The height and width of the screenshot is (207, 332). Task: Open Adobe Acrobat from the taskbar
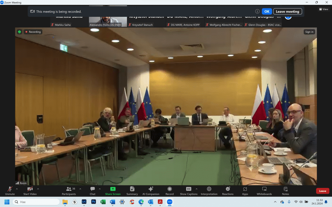[160, 202]
